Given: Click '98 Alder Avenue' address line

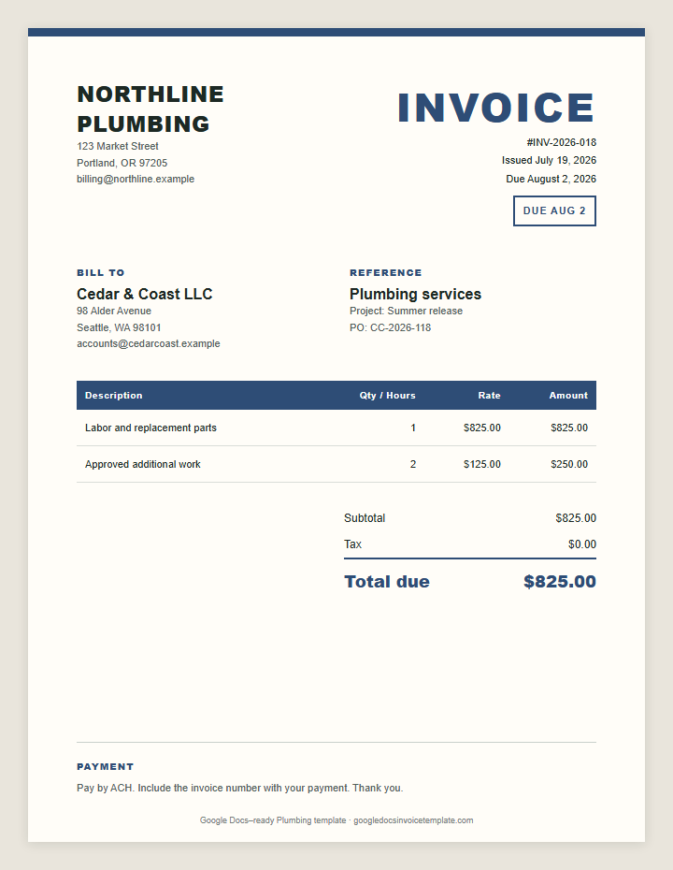Looking at the screenshot, I should pyautogui.click(x=114, y=311).
